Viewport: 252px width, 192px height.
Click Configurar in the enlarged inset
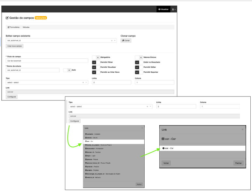click(x=74, y=121)
